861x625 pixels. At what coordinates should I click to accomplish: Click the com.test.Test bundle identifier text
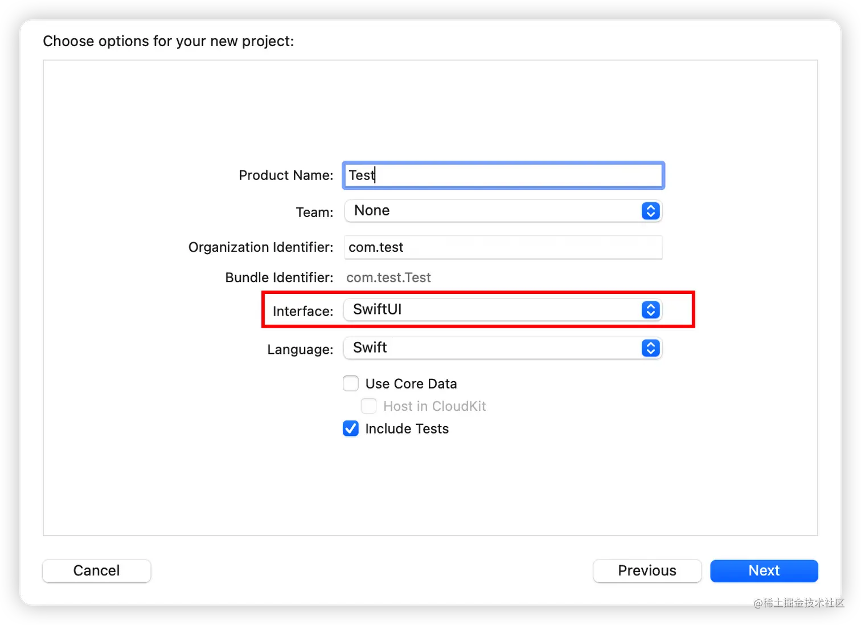click(388, 277)
